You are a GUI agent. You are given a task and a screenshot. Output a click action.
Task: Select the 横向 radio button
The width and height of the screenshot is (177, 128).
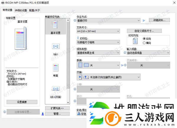pyautogui.click(x=144, y=43)
